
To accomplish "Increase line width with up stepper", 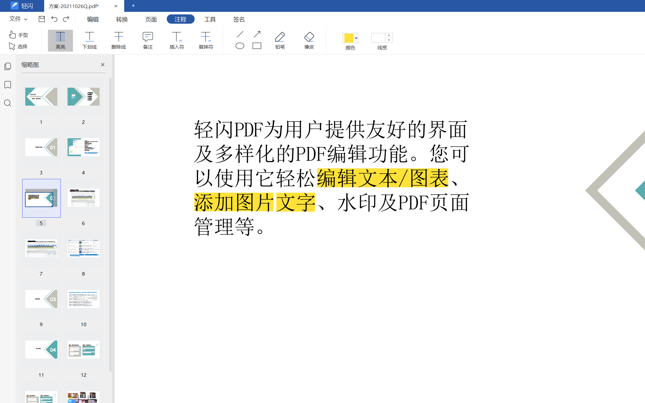I will pos(389,35).
